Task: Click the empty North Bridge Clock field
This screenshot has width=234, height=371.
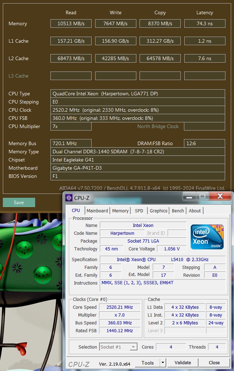Action: [205, 126]
